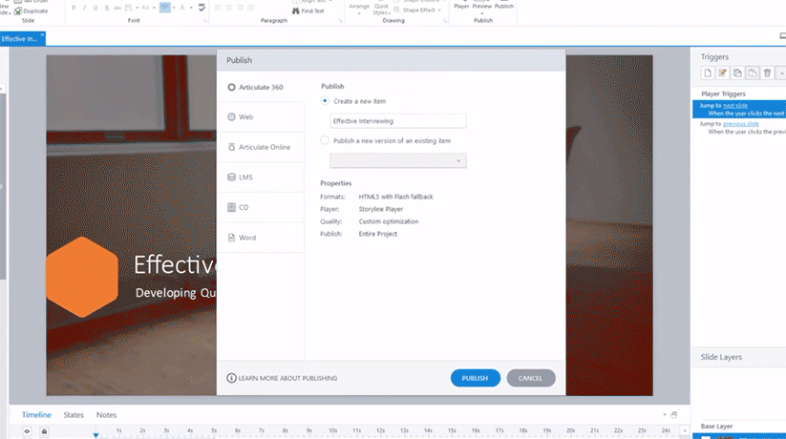
Task: Delete the selected trigger with trash icon
Action: tap(767, 73)
